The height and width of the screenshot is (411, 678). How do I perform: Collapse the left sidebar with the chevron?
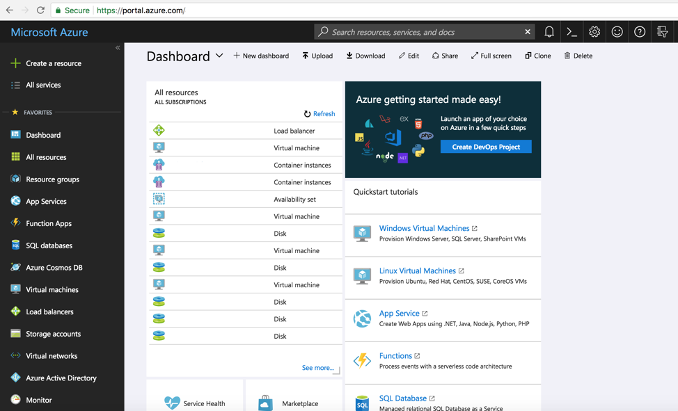point(117,47)
